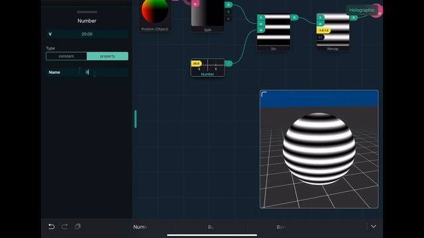This screenshot has width=424, height=238.
Task: Edit the V value field 20.00
Action: 87,34
